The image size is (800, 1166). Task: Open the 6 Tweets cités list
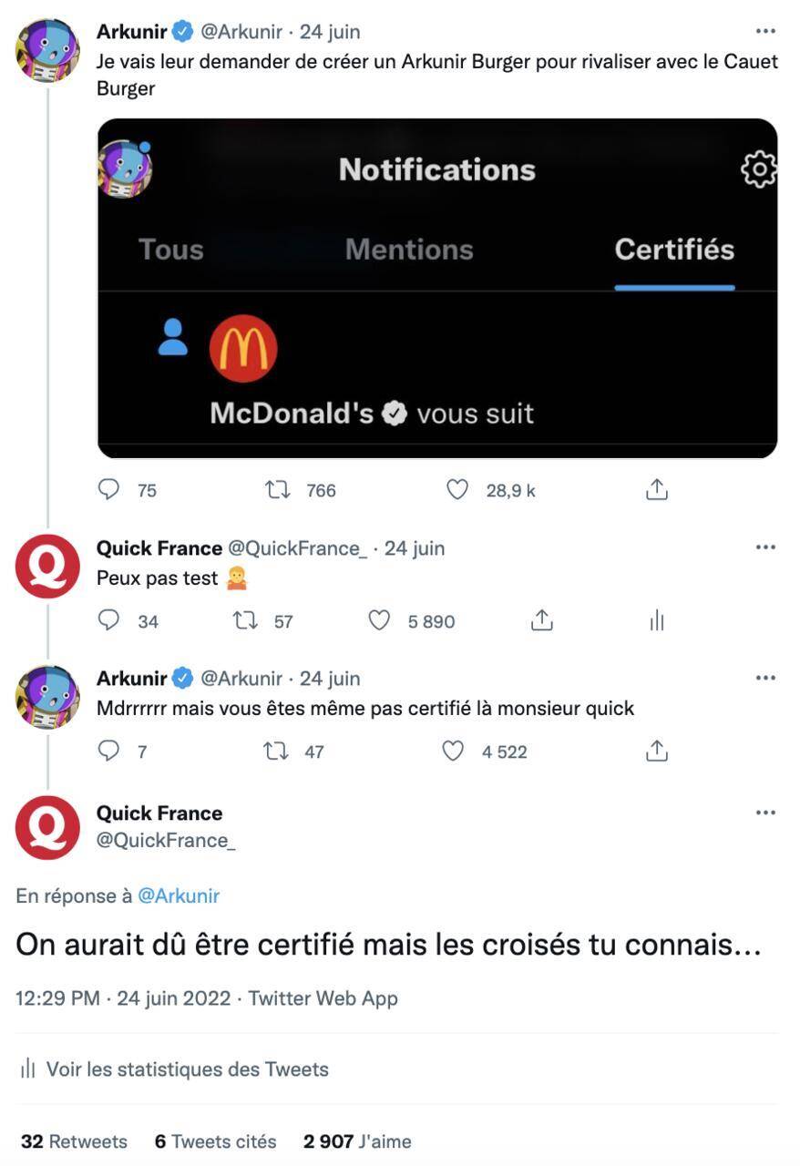click(x=215, y=1140)
